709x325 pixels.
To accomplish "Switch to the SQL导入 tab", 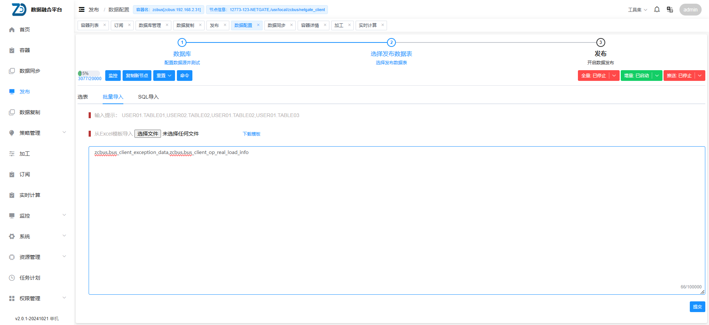I will coord(148,97).
